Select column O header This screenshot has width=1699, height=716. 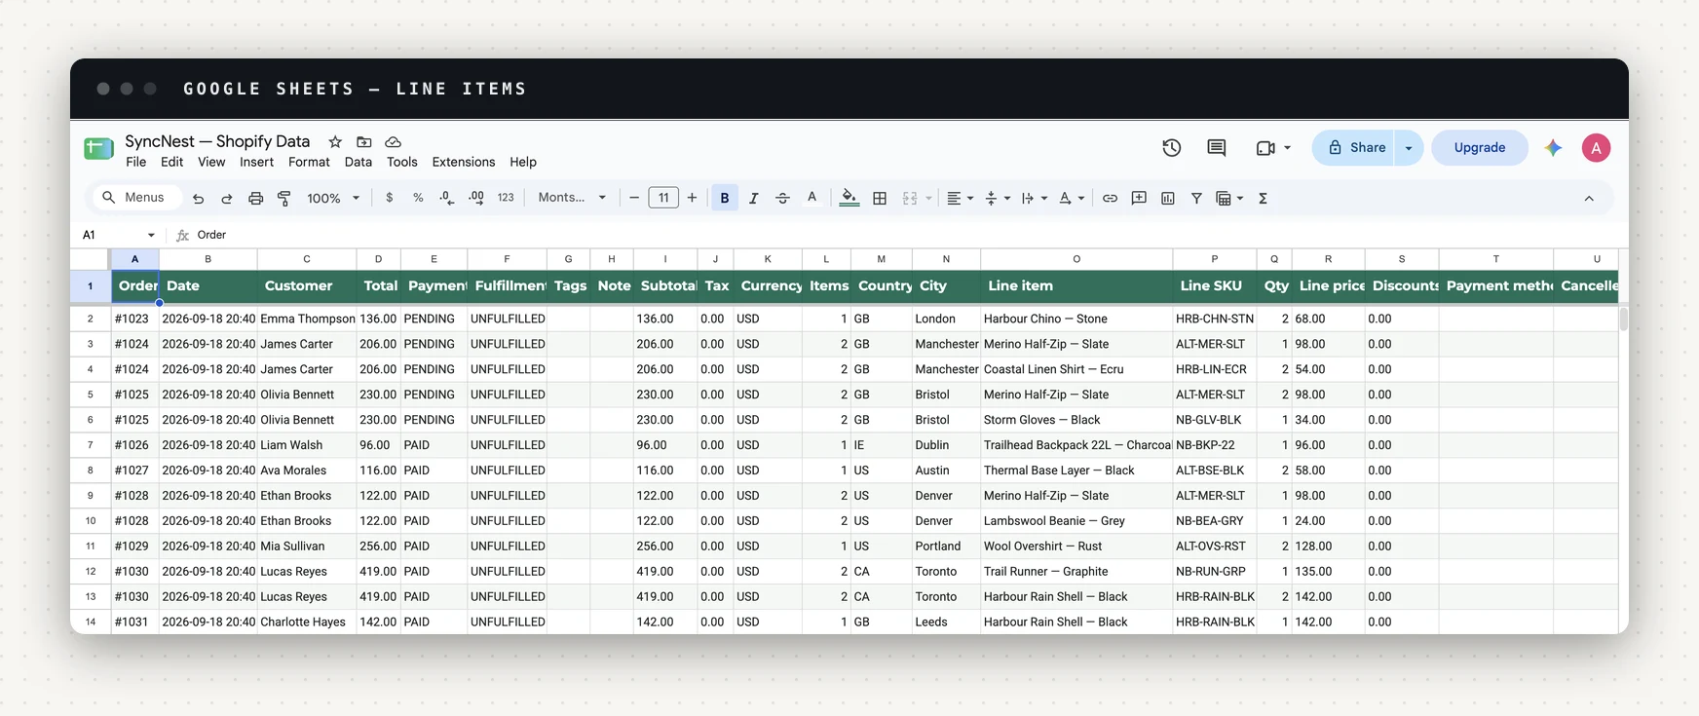coord(1076,259)
